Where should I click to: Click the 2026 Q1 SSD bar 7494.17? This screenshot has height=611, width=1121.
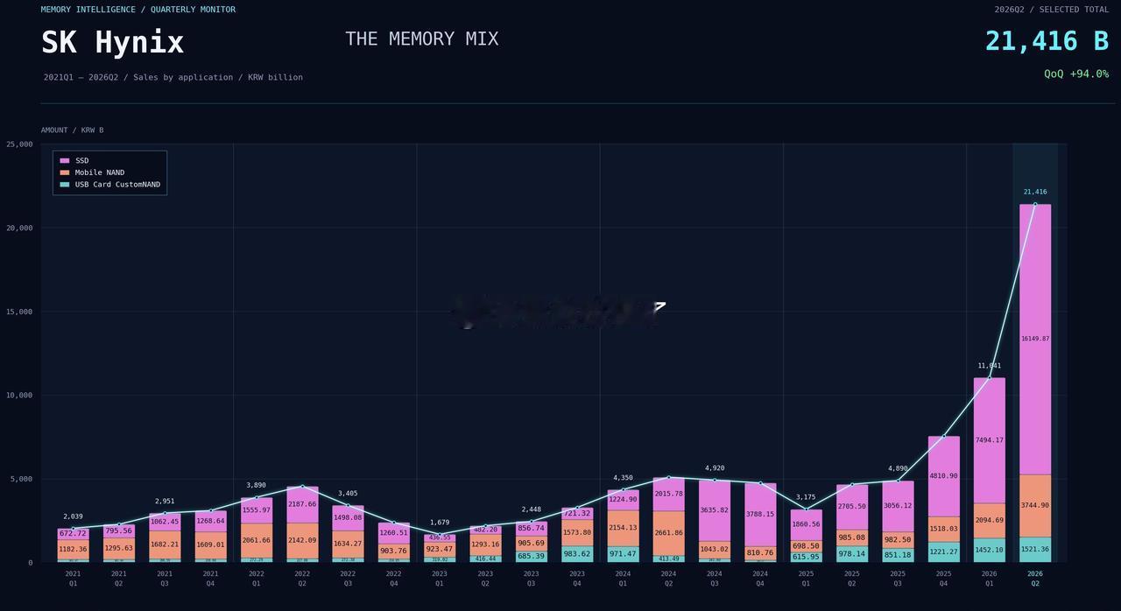click(990, 440)
